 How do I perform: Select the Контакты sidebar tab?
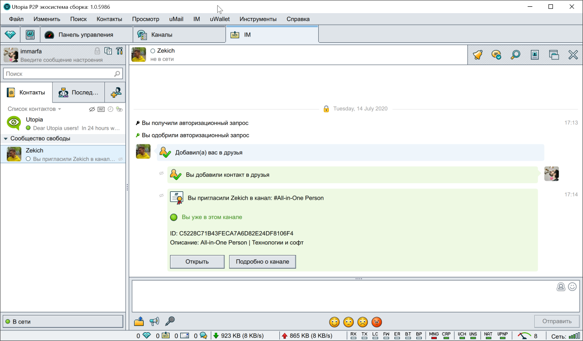point(27,92)
